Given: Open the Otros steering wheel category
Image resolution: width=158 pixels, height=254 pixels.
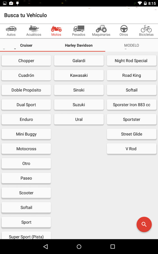Looking at the screenshot, I should pos(124,29).
